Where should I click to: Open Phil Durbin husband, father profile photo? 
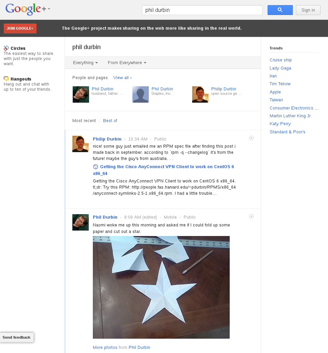tap(81, 94)
